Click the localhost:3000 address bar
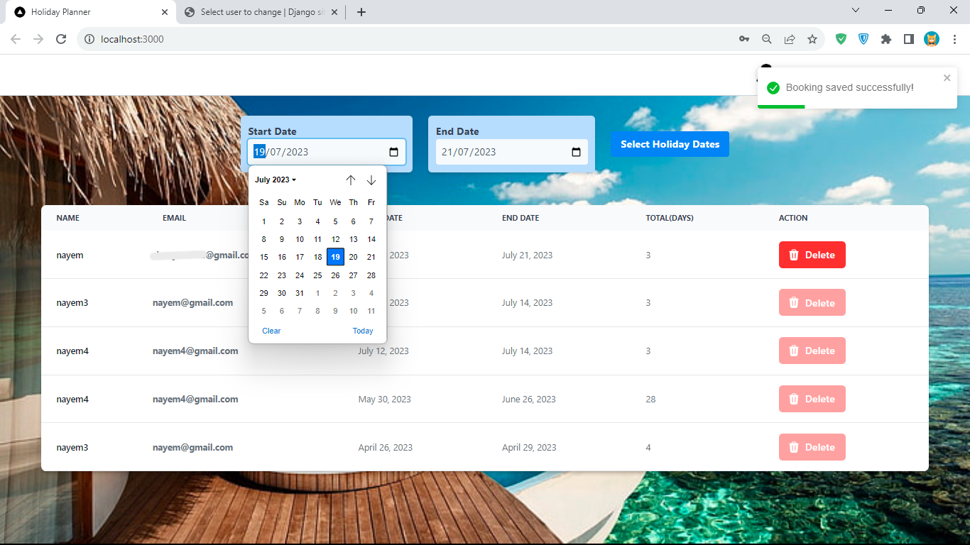 coord(405,39)
